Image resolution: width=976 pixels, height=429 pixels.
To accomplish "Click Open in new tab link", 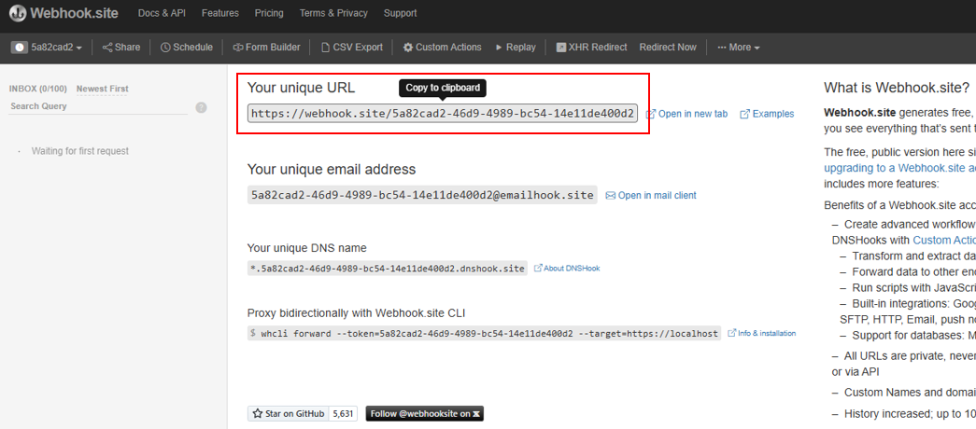I will point(687,114).
